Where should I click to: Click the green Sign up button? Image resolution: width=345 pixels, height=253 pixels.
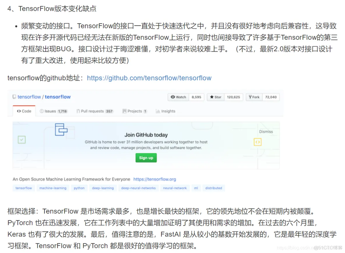pyautogui.click(x=146, y=158)
